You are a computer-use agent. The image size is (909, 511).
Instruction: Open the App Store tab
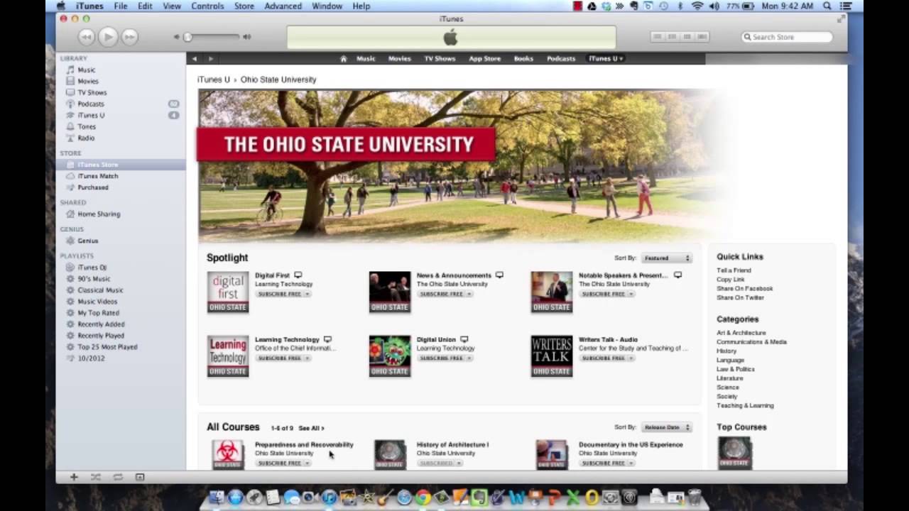coord(484,58)
